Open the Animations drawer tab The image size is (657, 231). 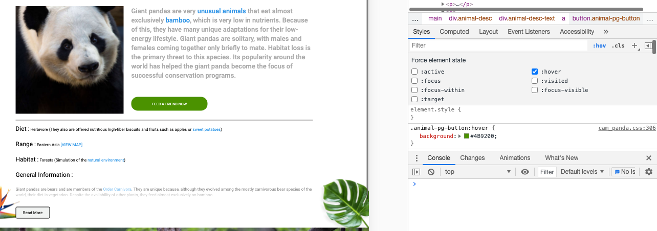click(x=515, y=158)
